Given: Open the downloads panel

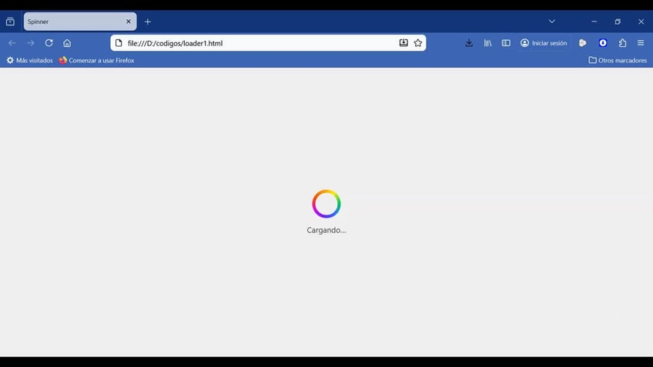Looking at the screenshot, I should tap(469, 43).
